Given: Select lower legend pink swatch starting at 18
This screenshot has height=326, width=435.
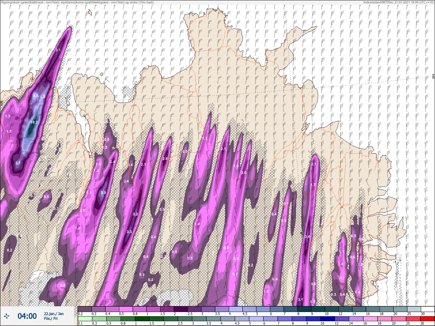Looking at the screenshot, I should click(x=385, y=319).
